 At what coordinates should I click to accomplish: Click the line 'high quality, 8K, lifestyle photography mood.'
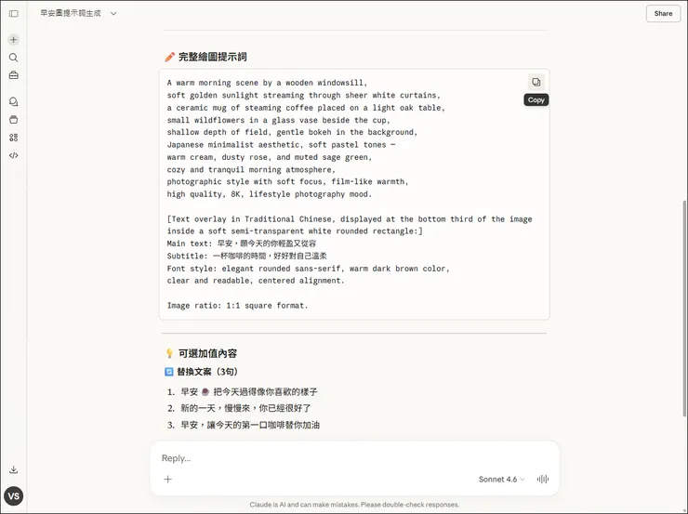(x=269, y=194)
